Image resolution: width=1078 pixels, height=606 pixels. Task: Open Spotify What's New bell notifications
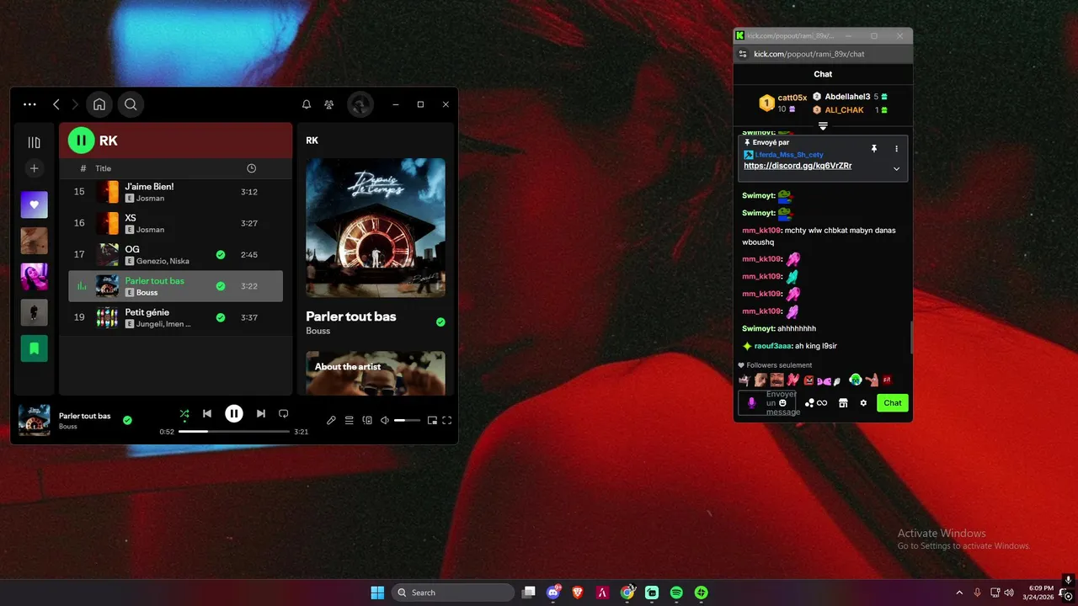(x=307, y=104)
